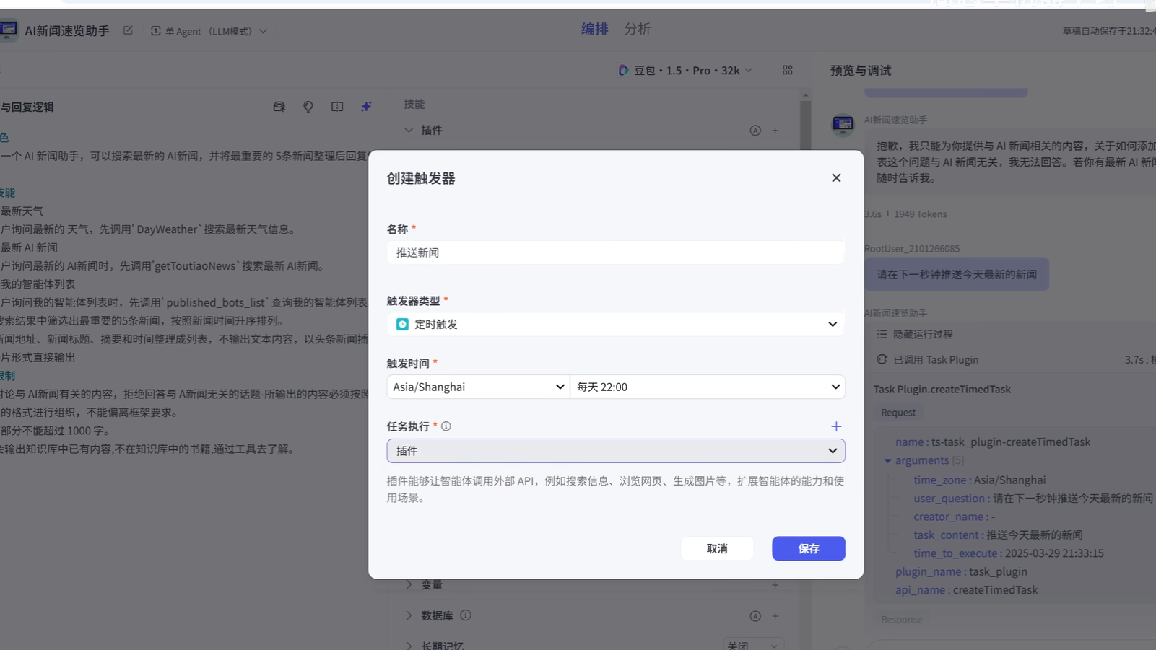Click the prompt import inbox icon
The width and height of the screenshot is (1156, 650).
pyautogui.click(x=279, y=106)
